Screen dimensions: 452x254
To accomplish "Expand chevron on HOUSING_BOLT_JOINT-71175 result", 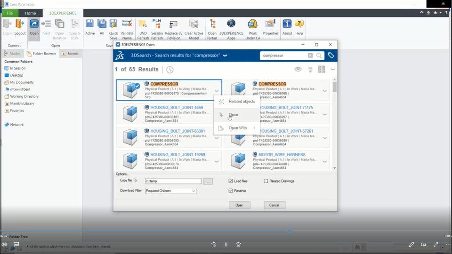I will pyautogui.click(x=325, y=115).
